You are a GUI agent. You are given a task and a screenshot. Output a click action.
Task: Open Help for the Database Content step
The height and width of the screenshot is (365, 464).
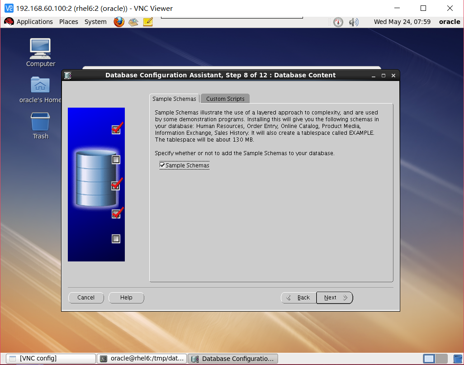pyautogui.click(x=126, y=298)
